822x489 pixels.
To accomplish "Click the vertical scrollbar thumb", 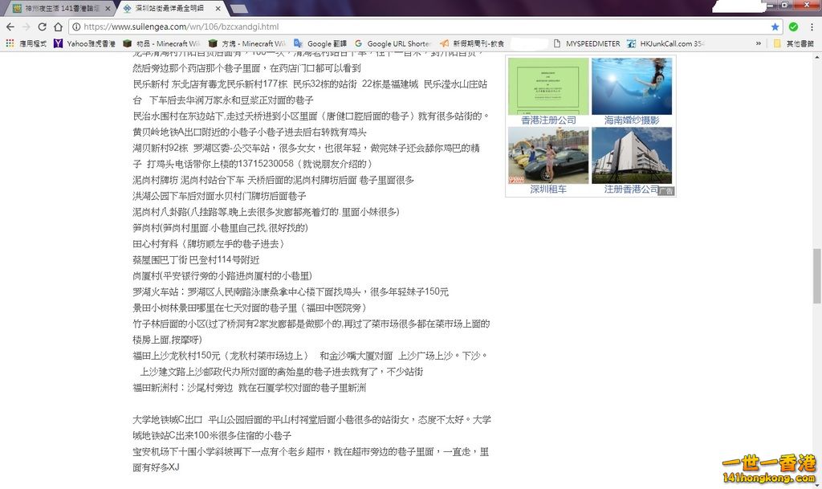I will click(x=816, y=275).
